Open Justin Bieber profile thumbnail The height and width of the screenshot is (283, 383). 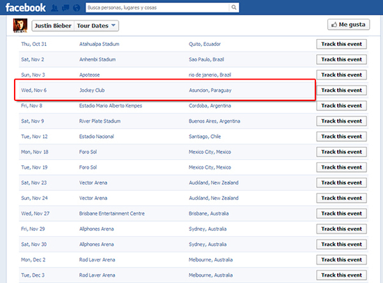20,25
